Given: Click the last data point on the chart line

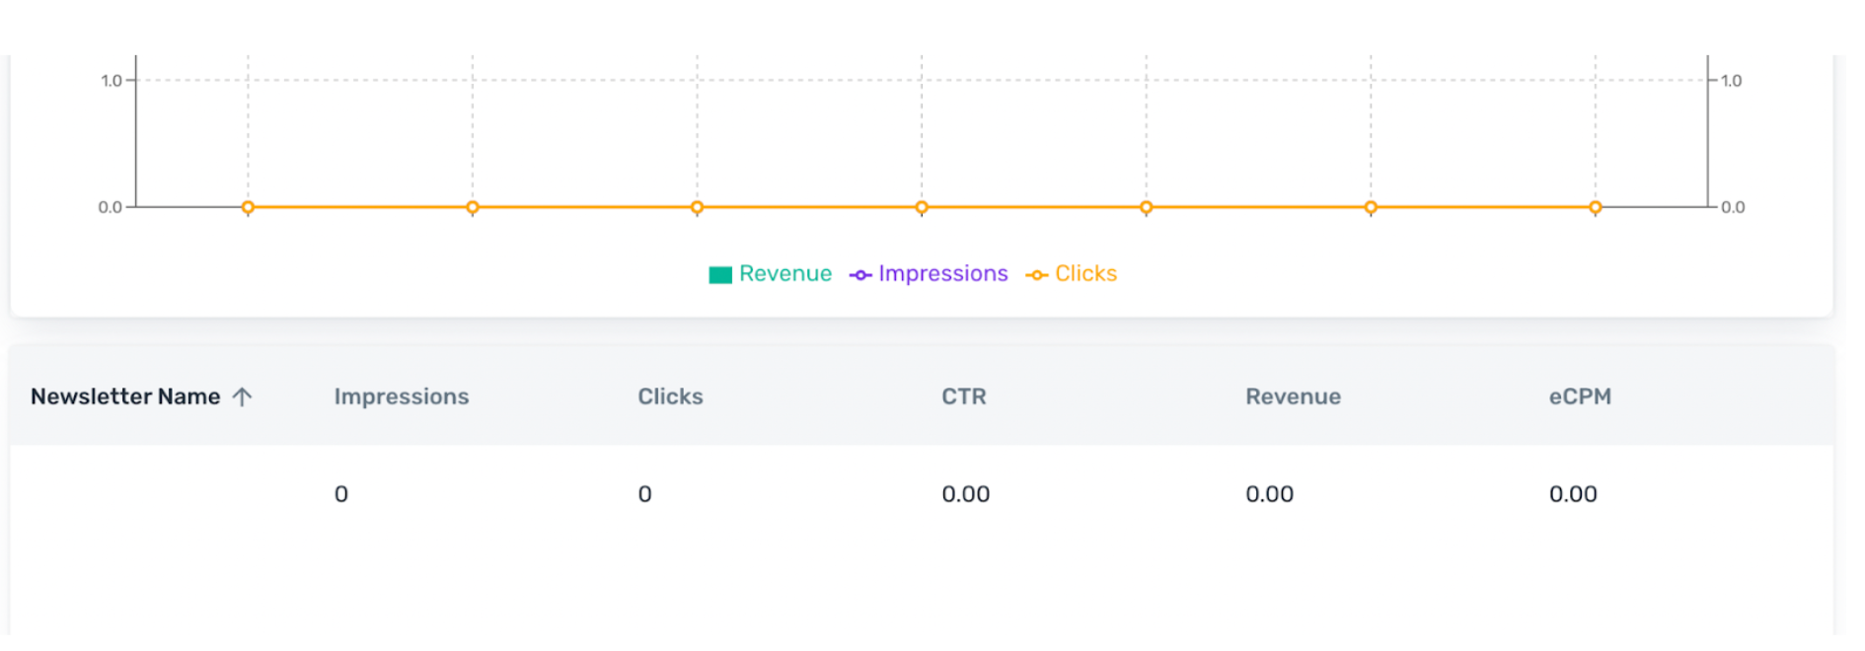Looking at the screenshot, I should pos(1595,207).
